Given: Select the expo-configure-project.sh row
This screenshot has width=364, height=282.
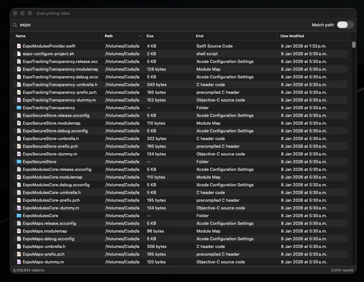Looking at the screenshot, I should 180,54.
